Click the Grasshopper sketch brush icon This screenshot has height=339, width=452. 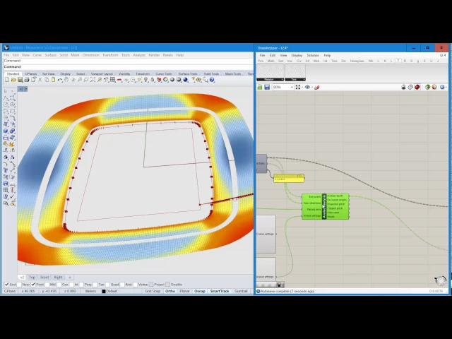317,88
